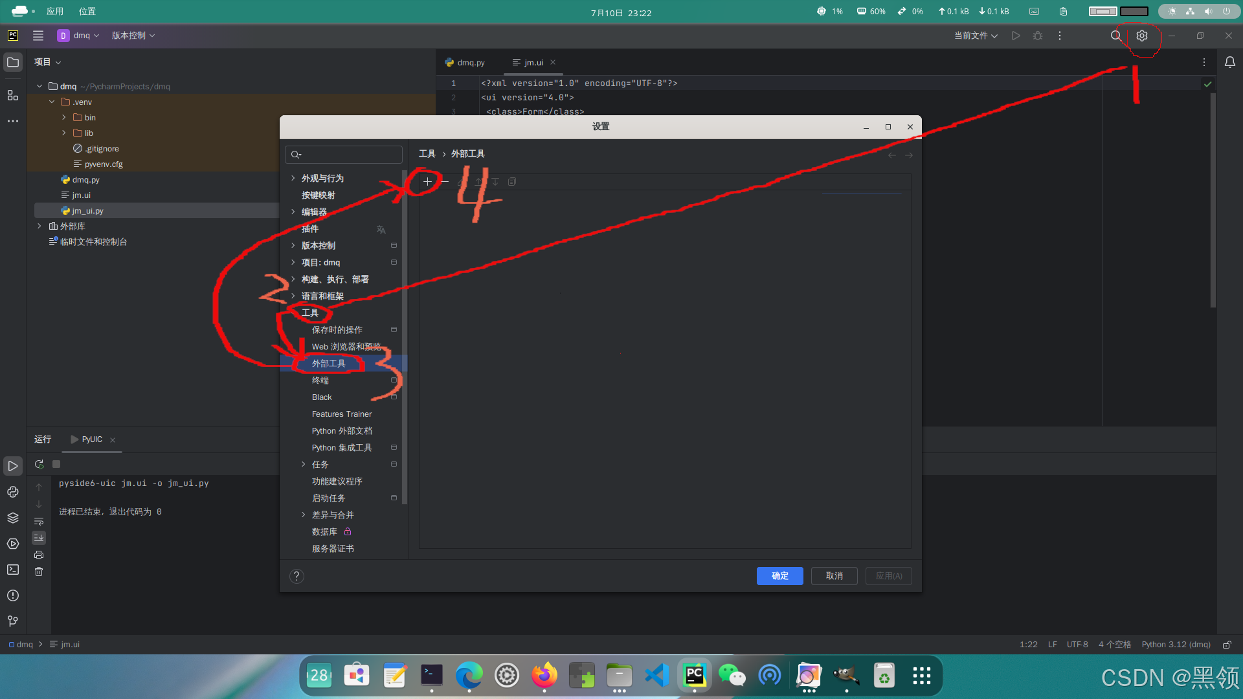This screenshot has width=1243, height=699.
Task: Open the Python Packages tool window
Action: coord(13,518)
